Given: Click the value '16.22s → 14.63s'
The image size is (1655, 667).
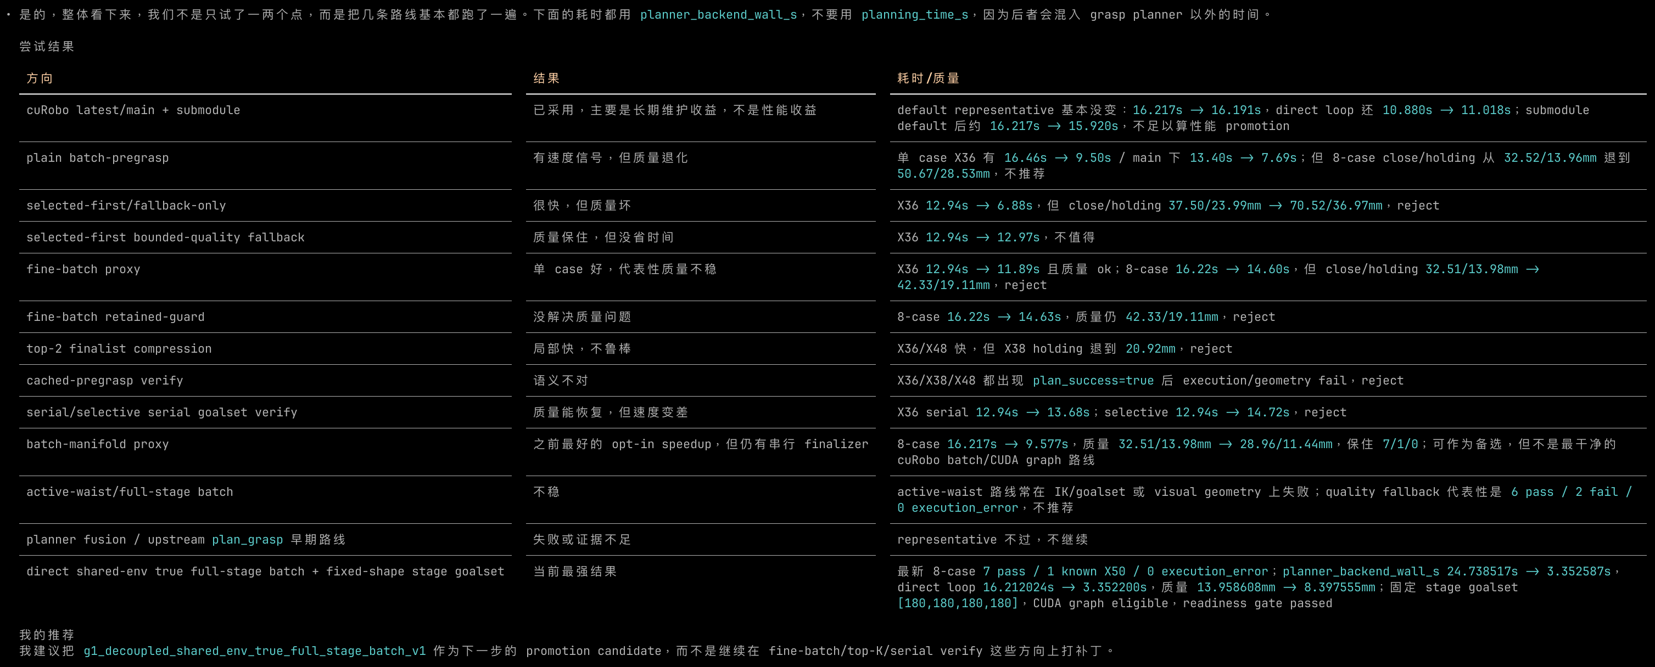Looking at the screenshot, I should pyautogui.click(x=1004, y=317).
